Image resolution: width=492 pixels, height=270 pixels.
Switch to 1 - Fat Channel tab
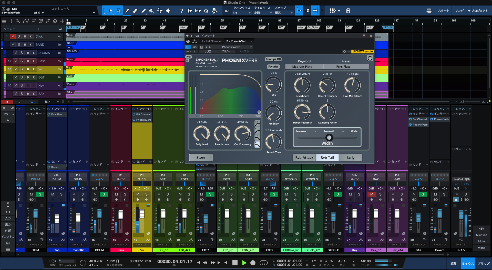click(x=211, y=41)
